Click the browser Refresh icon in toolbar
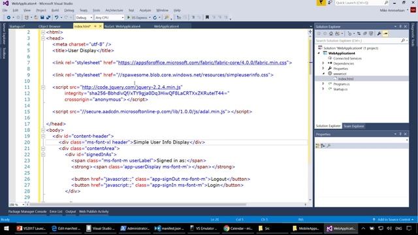 click(155, 18)
